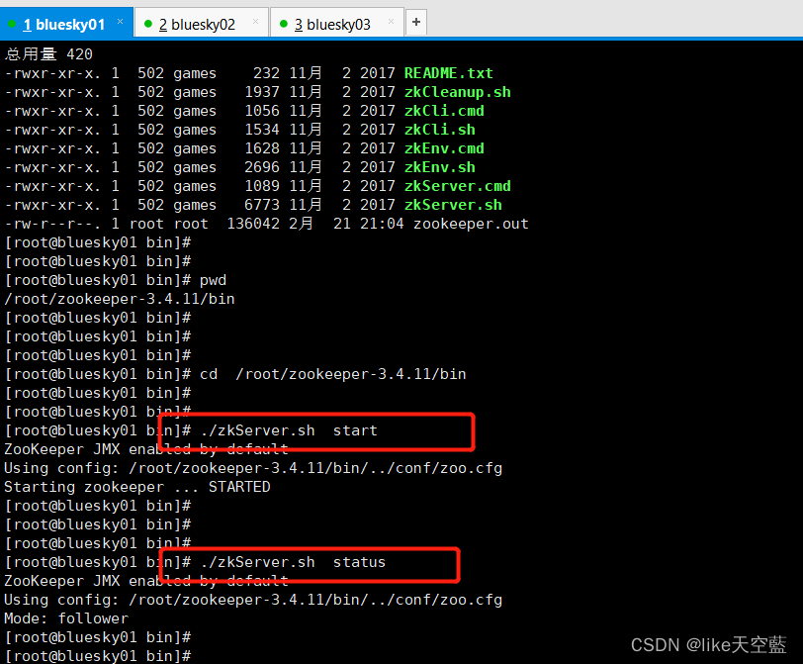Click the 'Mode: follower' output line
803x664 pixels.
tap(66, 618)
